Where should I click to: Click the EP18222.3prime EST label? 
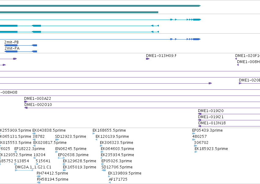(x=30, y=149)
